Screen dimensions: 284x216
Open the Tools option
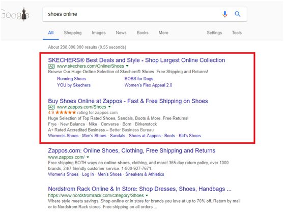[x=237, y=33]
